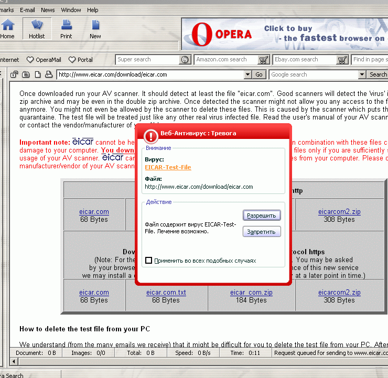Open the Help menu
This screenshot has width=388, height=378.
(x=93, y=10)
